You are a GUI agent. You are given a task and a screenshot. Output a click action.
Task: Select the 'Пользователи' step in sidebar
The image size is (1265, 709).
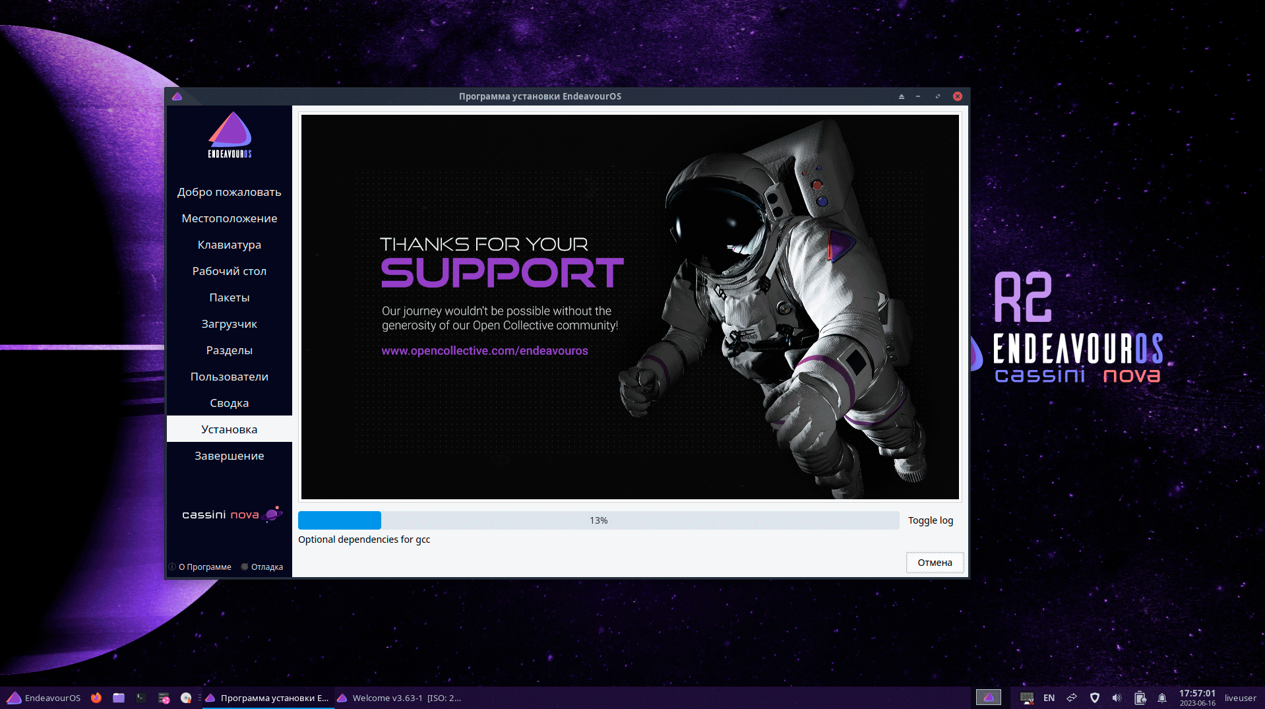pyautogui.click(x=230, y=377)
